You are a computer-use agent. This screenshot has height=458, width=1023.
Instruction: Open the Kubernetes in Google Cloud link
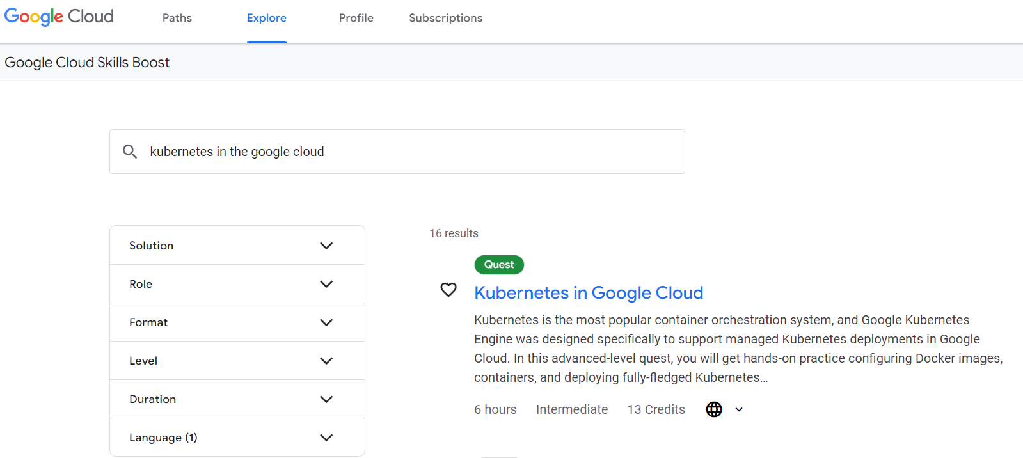point(589,293)
